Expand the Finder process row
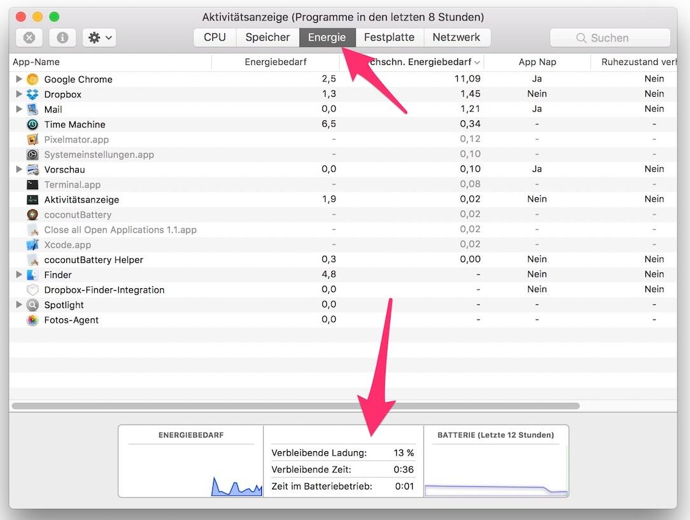Image resolution: width=690 pixels, height=520 pixels. point(19,275)
